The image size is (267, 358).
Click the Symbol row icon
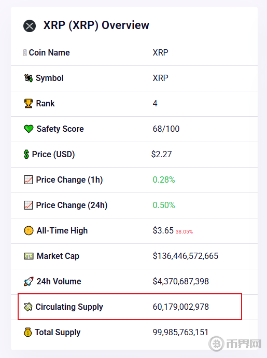[29, 78]
